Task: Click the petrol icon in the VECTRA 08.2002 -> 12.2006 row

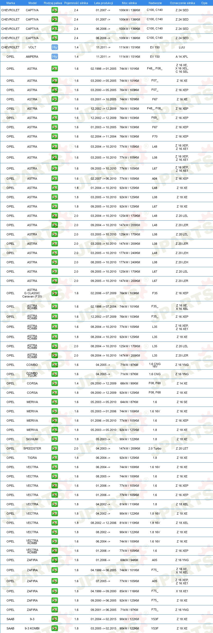Action: [x=55, y=523]
